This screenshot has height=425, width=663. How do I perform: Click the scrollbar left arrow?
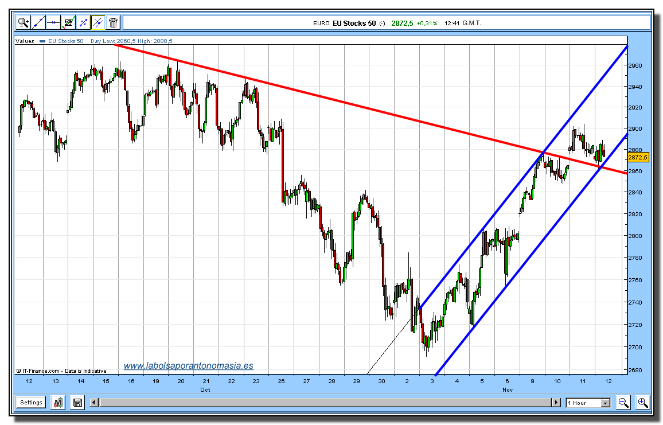[x=94, y=403]
